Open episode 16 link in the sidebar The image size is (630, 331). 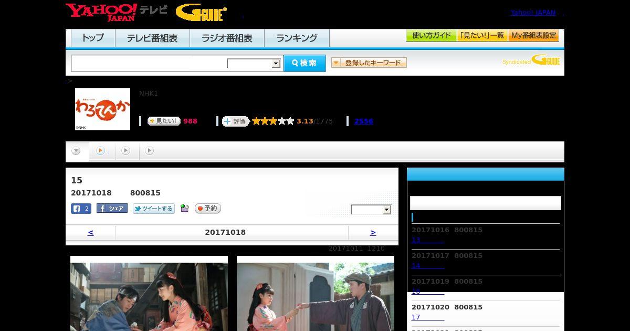click(x=428, y=292)
